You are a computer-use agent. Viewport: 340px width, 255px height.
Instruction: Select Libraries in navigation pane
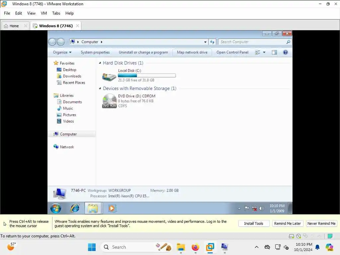pyautogui.click(x=66, y=95)
